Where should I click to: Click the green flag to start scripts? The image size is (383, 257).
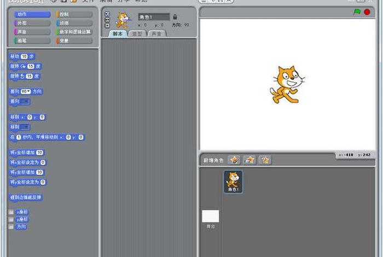point(357,12)
